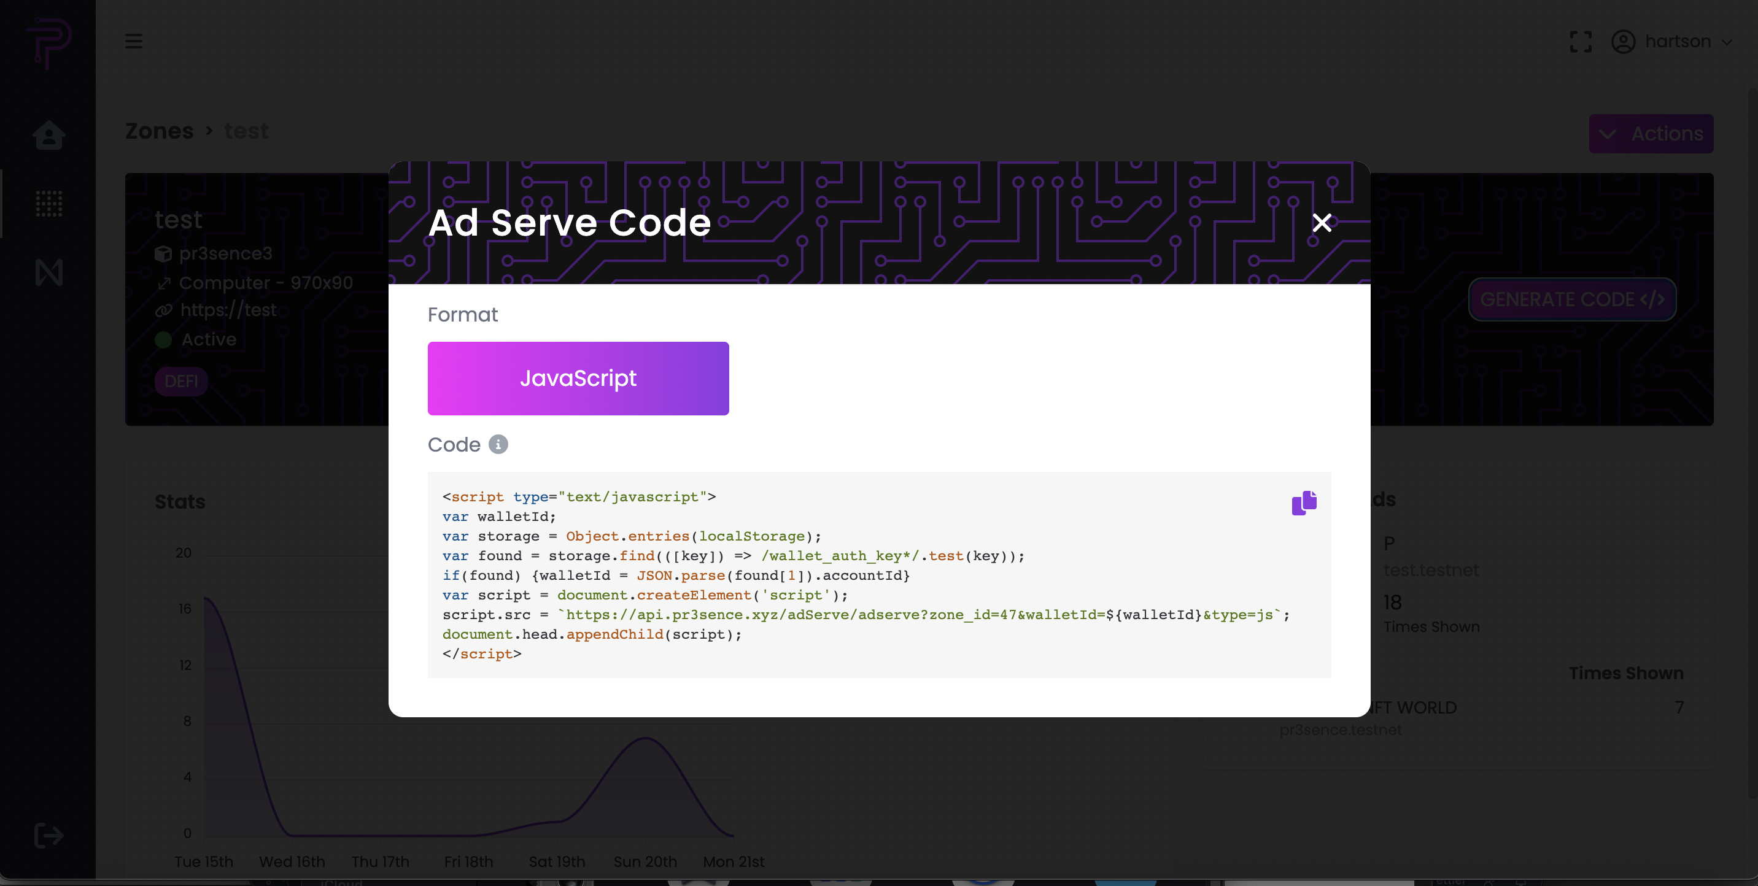Select the JavaScript format button
1758x886 pixels.
coord(578,378)
